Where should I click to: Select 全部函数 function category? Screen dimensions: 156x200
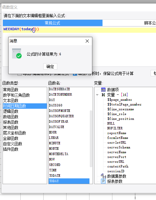11,138
